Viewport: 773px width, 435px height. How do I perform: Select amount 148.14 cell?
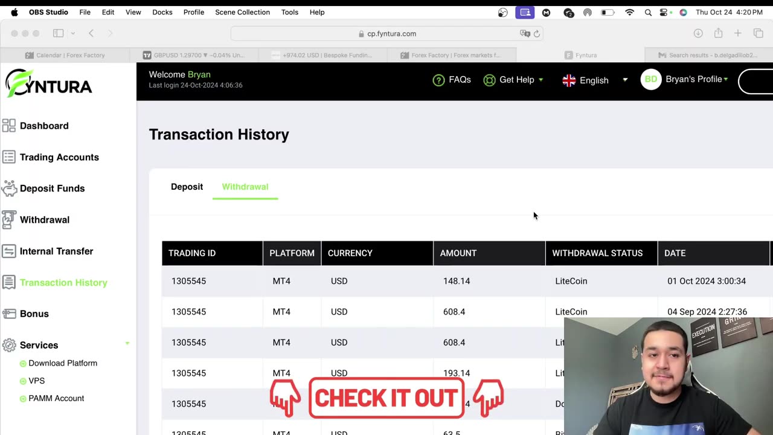457,281
